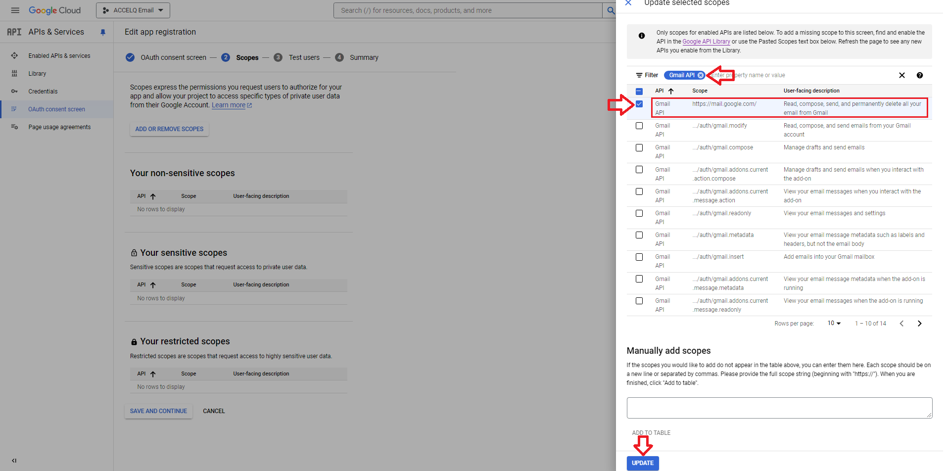Screen dimensions: 945x471
Task: Open the Google API Library link
Action: [x=706, y=42]
